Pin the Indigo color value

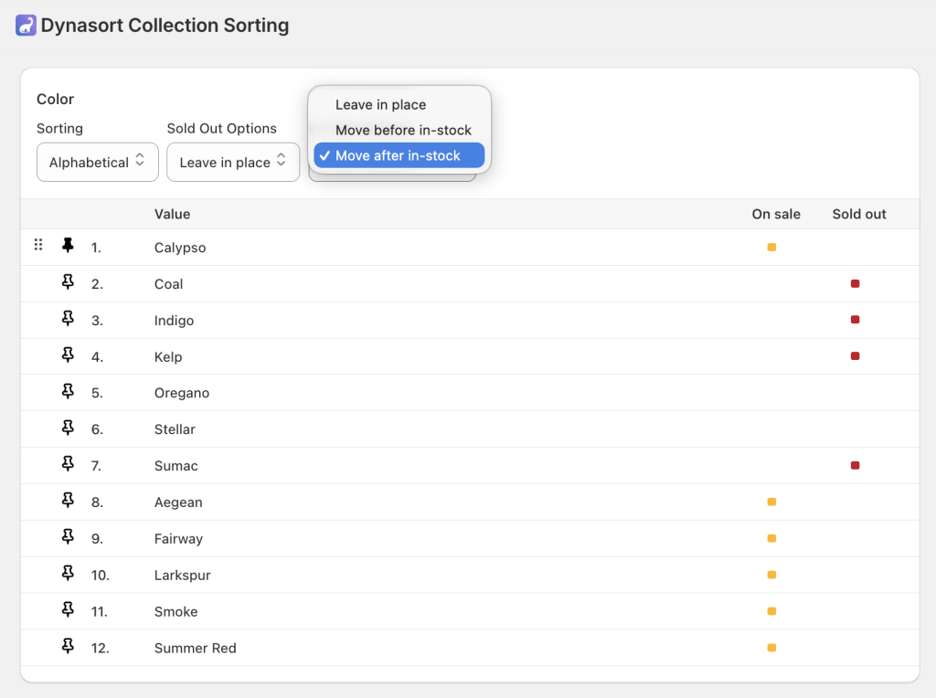tap(68, 319)
